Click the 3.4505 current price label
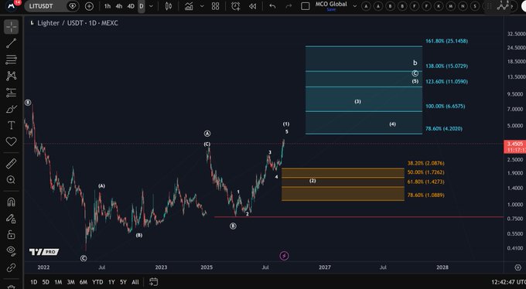526x289 pixels. [514, 144]
